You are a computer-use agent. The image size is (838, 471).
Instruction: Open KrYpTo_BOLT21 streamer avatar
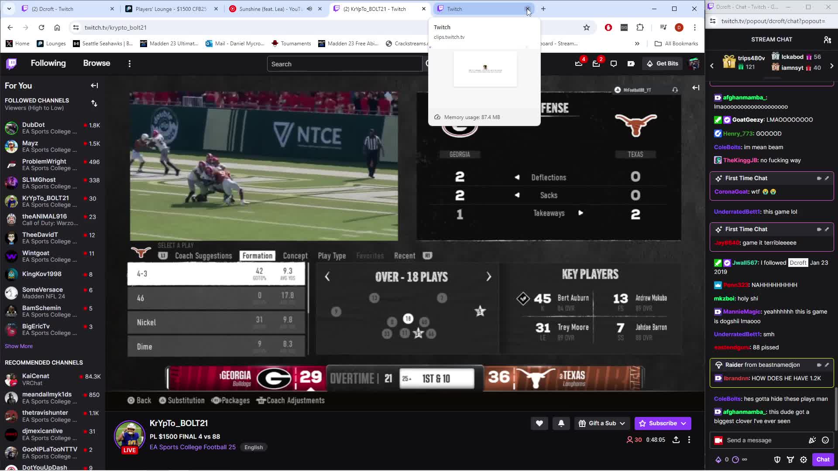pos(129,436)
